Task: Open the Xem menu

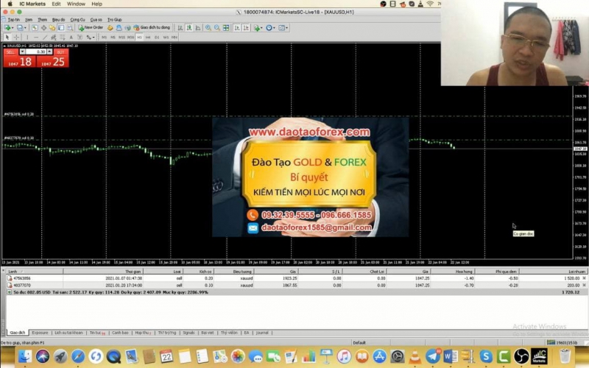Action: click(29, 20)
